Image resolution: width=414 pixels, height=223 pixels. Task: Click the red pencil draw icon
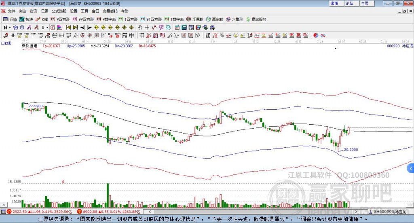[x=6, y=35]
